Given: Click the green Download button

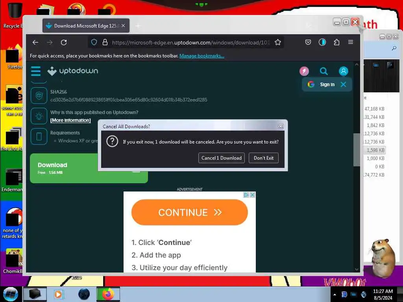Looking at the screenshot, I should (x=89, y=168).
